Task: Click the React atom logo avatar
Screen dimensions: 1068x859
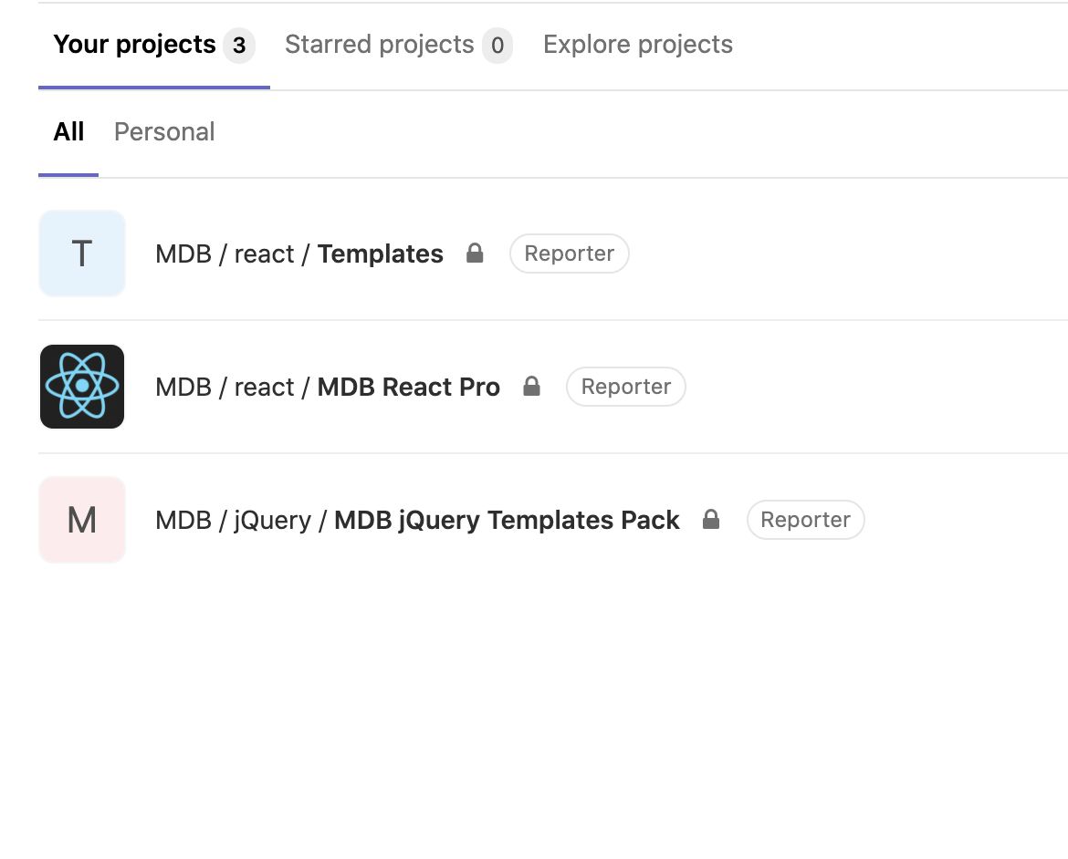Action: click(x=82, y=387)
